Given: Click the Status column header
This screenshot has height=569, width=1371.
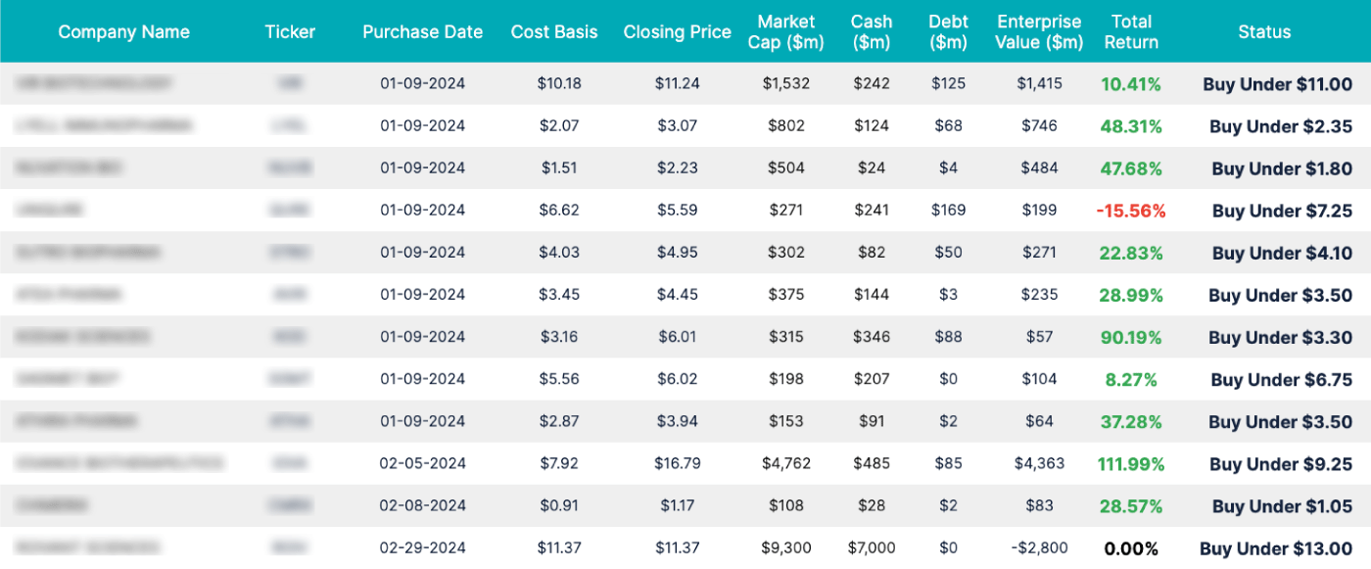Looking at the screenshot, I should pos(1264,31).
